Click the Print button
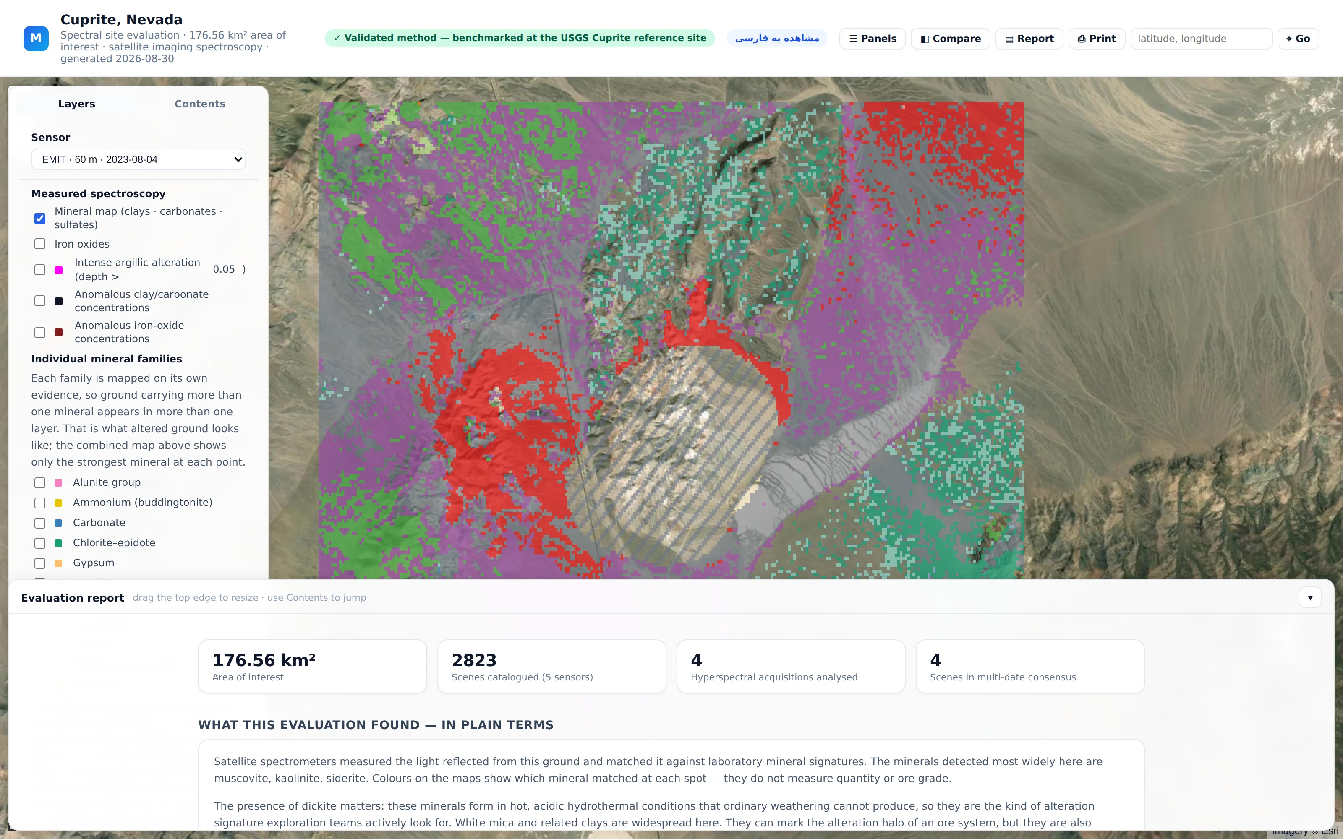The width and height of the screenshot is (1343, 839). pos(1097,39)
